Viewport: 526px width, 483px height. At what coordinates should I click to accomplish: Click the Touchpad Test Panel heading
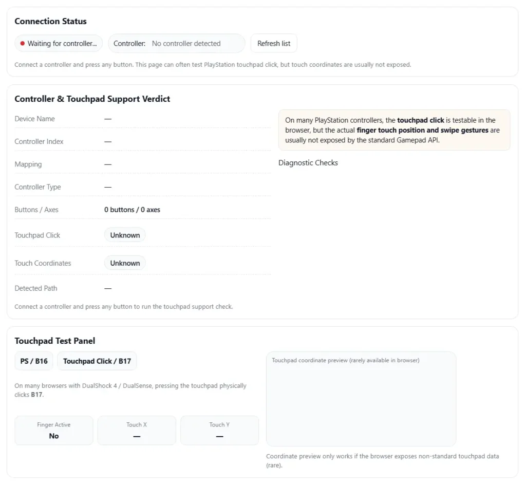click(x=54, y=341)
